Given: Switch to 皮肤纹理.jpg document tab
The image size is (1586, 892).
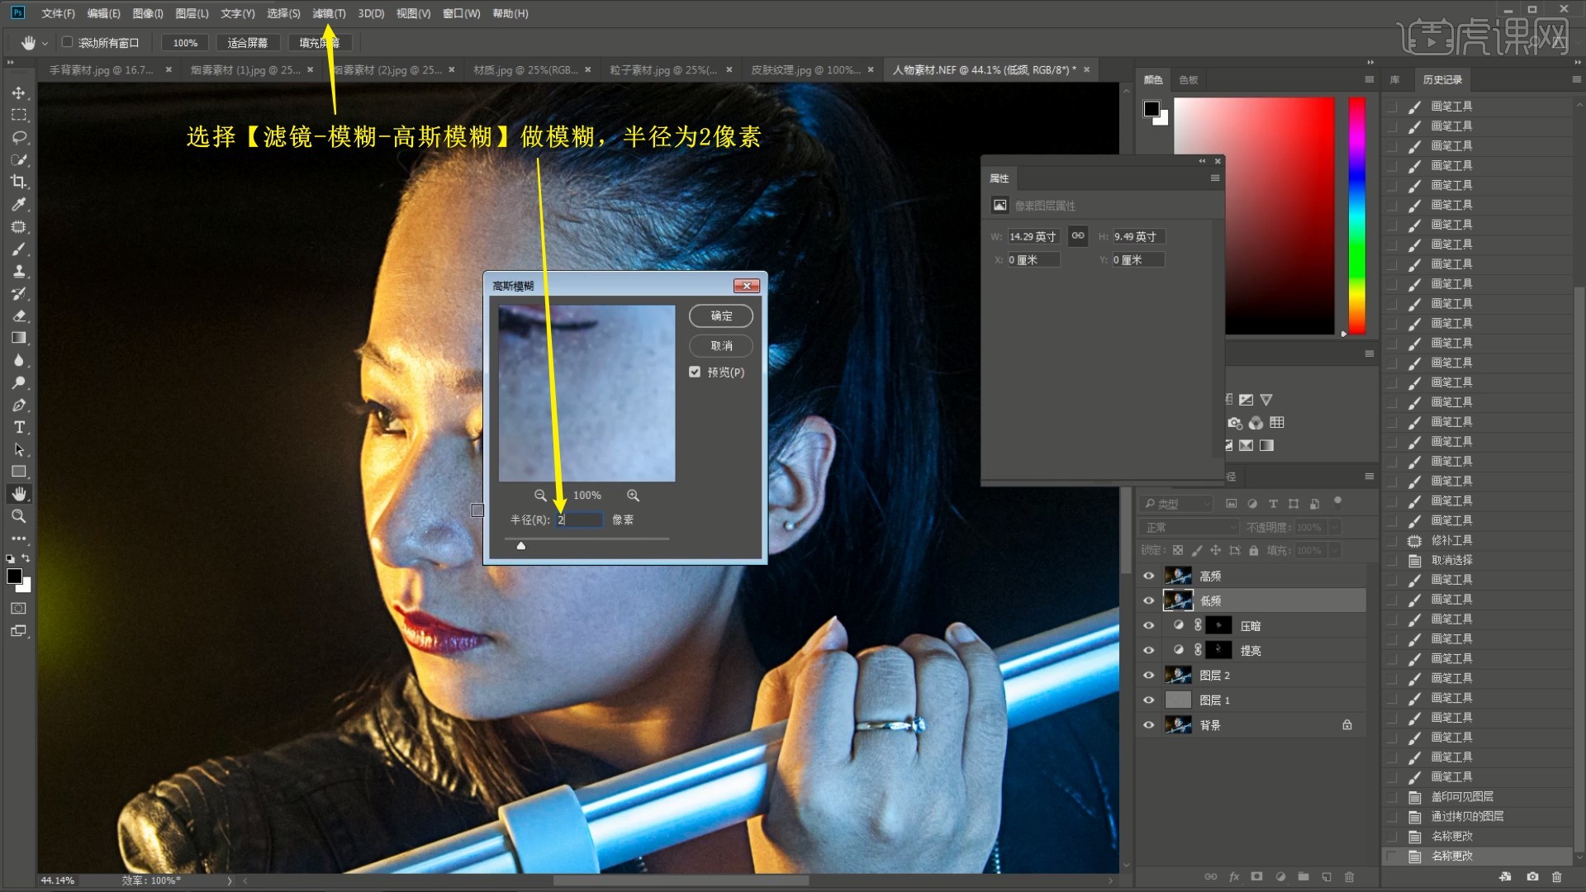Looking at the screenshot, I should tap(805, 70).
